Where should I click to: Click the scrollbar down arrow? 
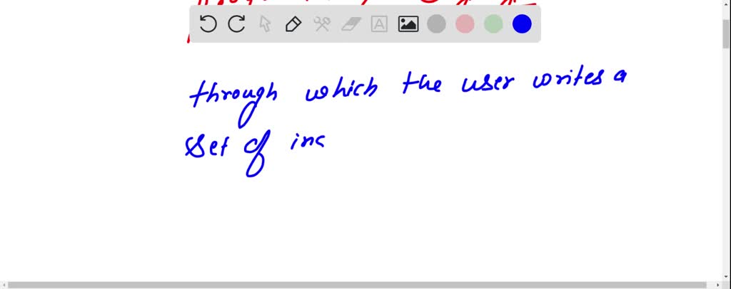pos(726,278)
